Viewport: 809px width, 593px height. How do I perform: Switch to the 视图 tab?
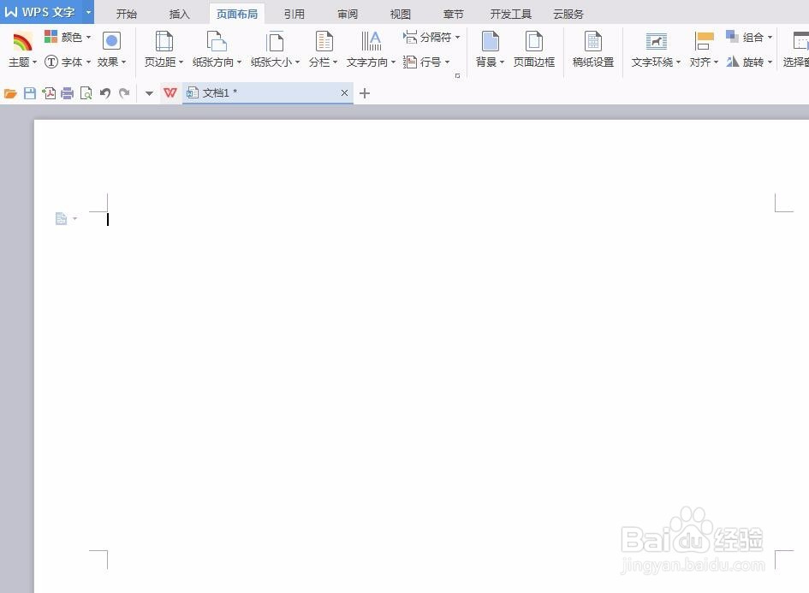coord(401,14)
